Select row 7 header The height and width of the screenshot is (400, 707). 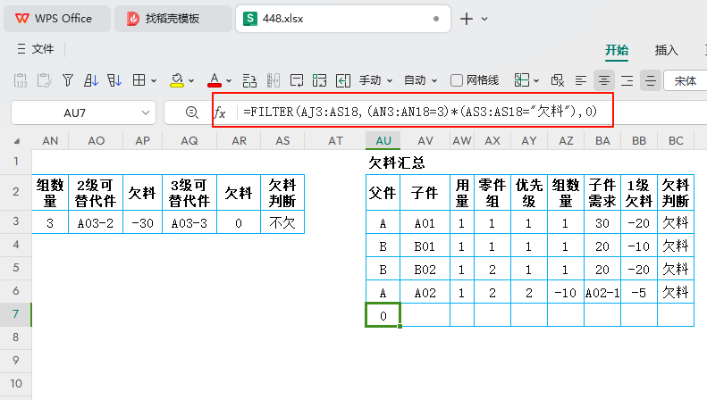point(16,314)
